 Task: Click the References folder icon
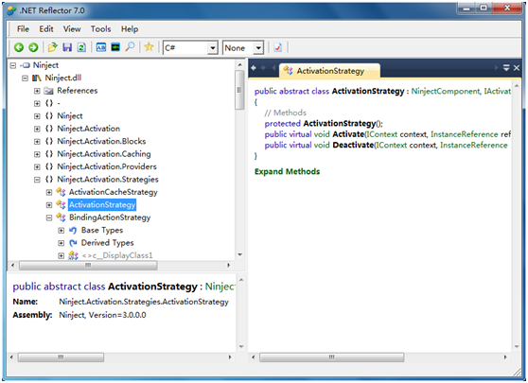point(49,91)
